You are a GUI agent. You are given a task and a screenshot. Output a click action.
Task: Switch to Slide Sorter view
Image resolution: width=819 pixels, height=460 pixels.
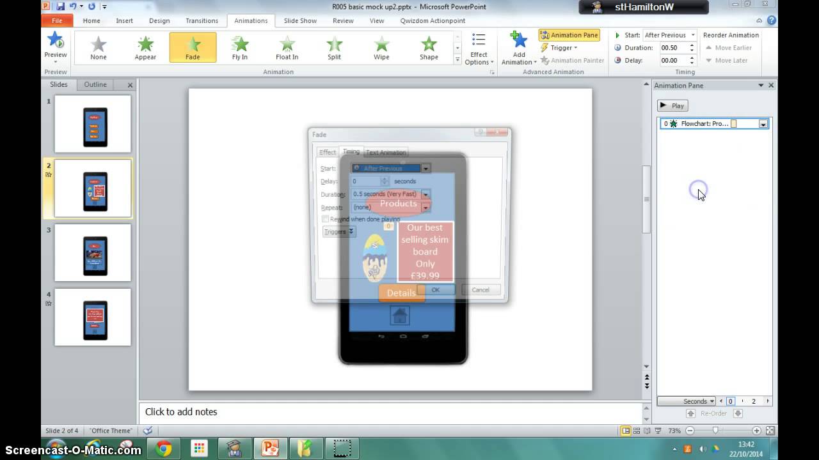coord(637,431)
